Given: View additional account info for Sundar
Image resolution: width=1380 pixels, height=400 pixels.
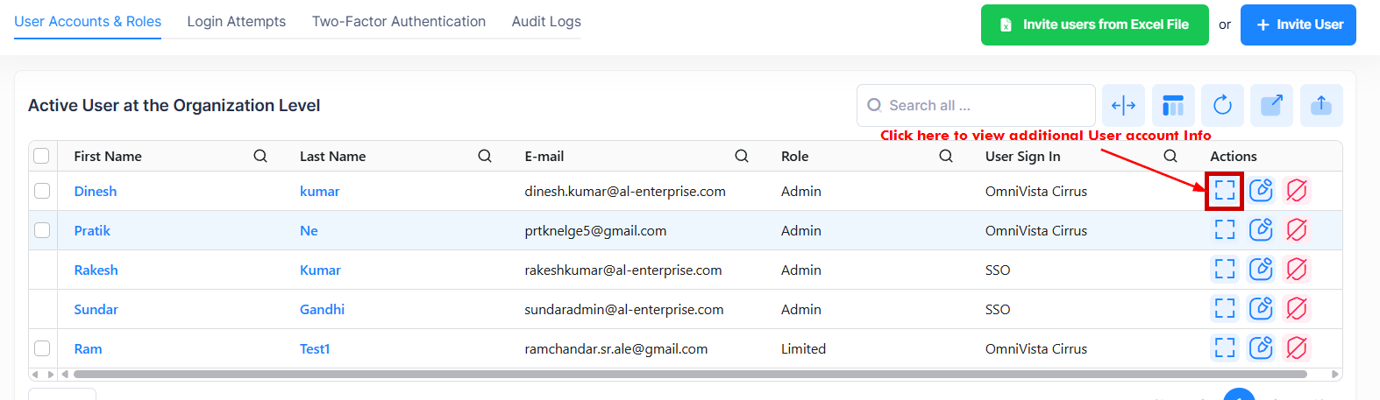Looking at the screenshot, I should tap(1225, 308).
